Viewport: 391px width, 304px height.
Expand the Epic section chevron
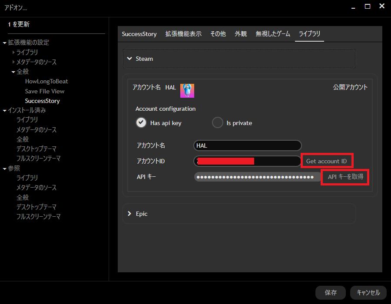[x=129, y=214]
